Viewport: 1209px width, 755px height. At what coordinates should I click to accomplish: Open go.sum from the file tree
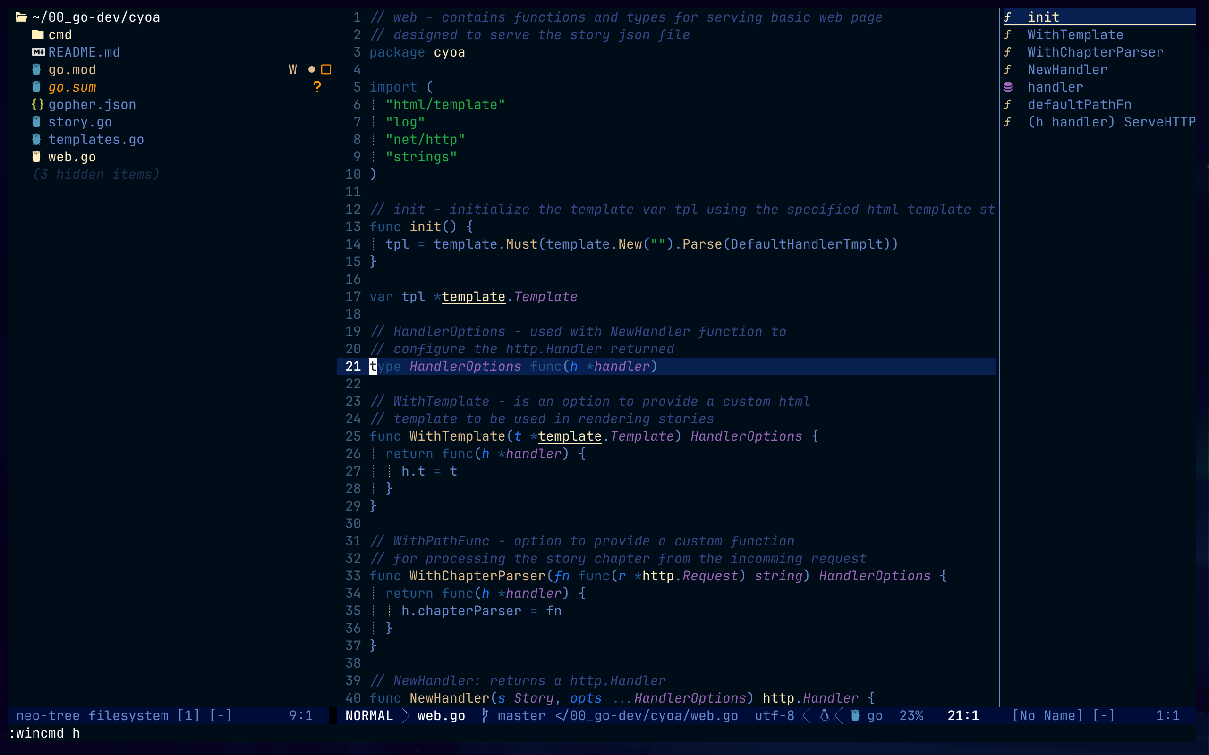[72, 87]
